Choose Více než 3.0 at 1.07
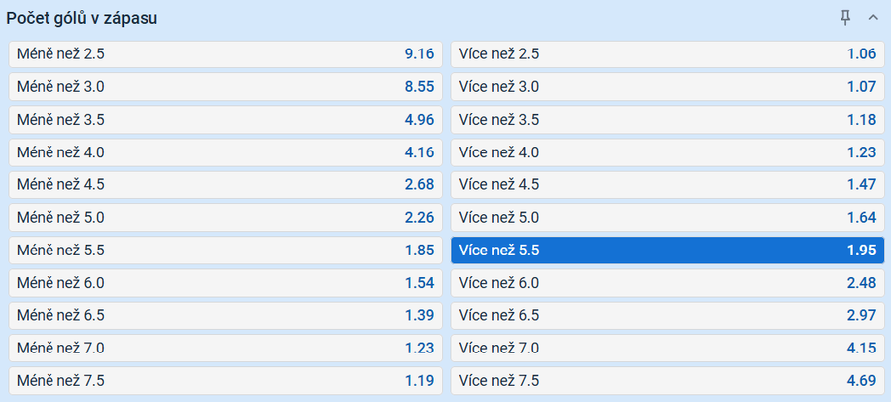The width and height of the screenshot is (891, 402). 667,87
